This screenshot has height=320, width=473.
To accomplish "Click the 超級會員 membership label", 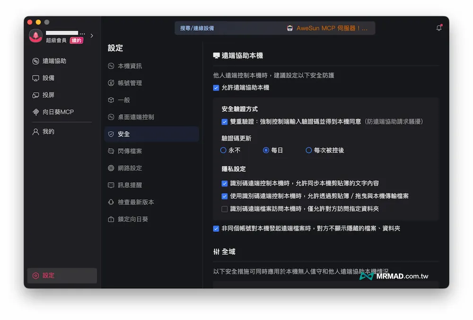I will (56, 40).
